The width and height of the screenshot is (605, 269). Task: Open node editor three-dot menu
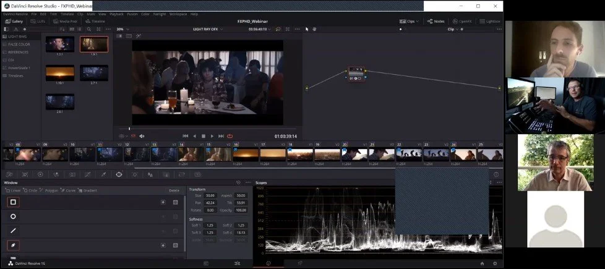pos(499,29)
